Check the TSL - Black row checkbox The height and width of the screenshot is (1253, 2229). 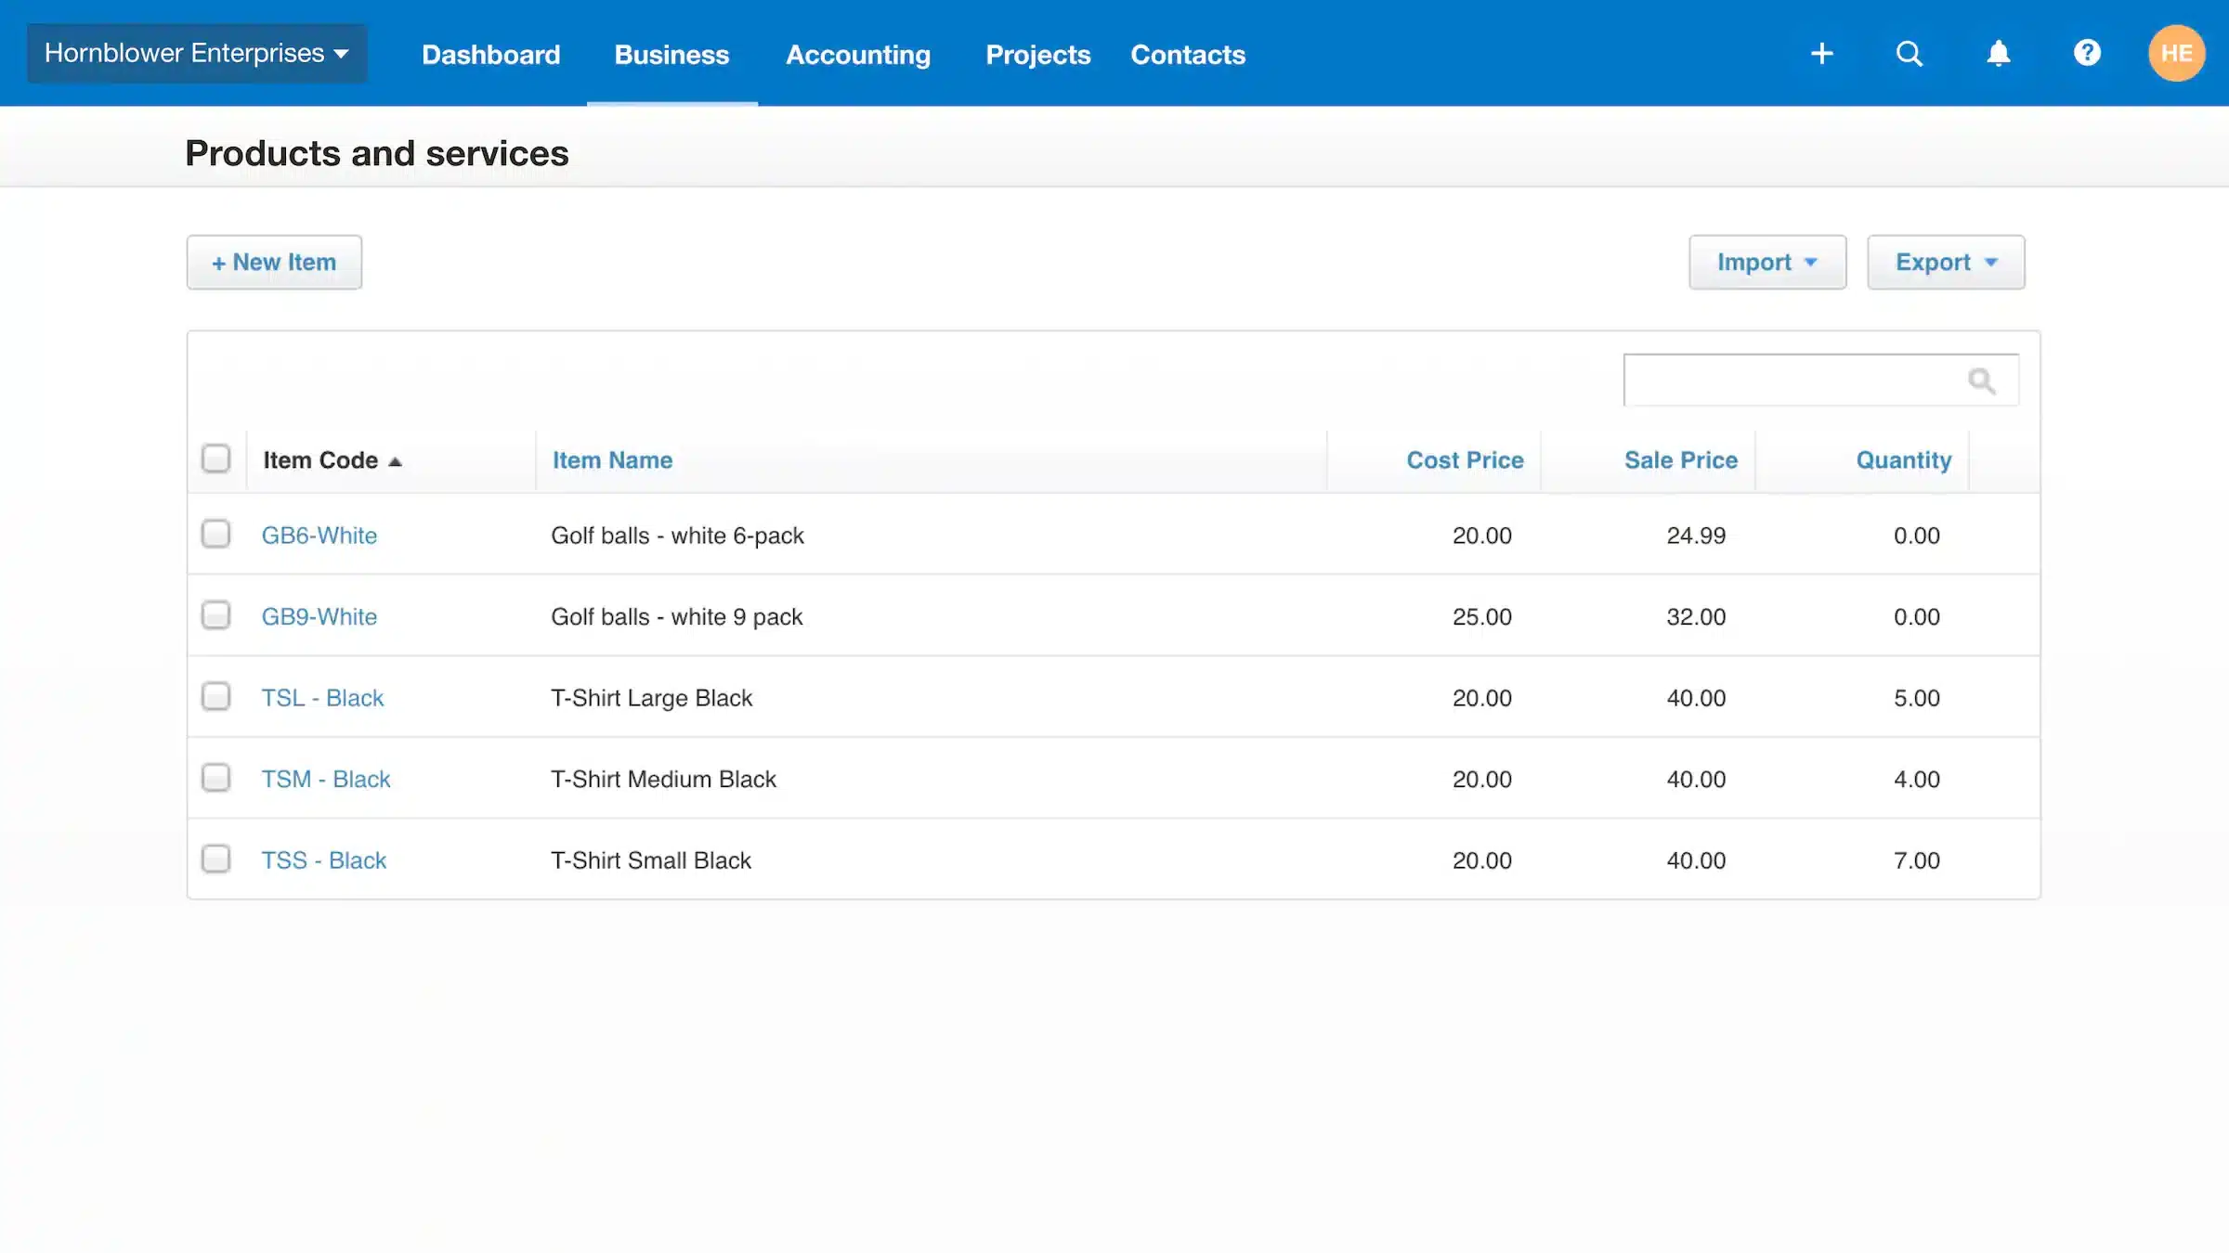click(x=215, y=697)
